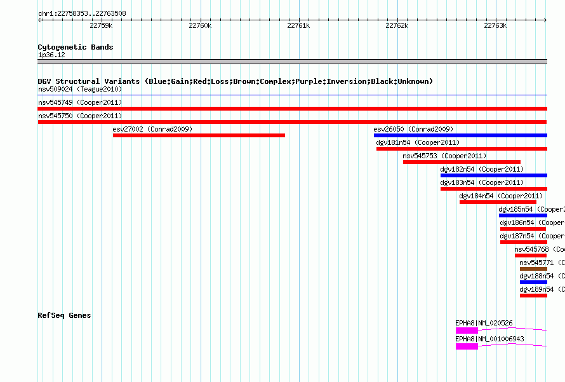
Task: Click the dgv187n54 variant label
Action: (532, 236)
